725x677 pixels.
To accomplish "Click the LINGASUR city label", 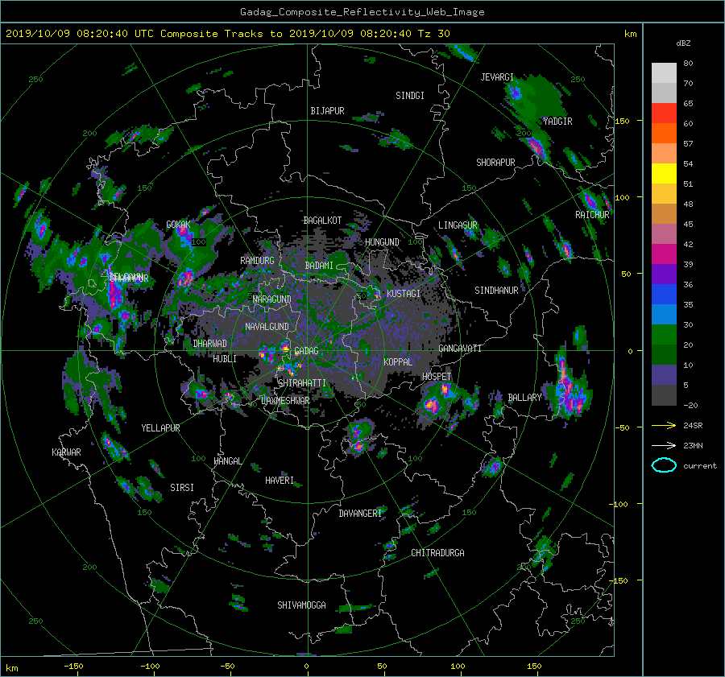I will pos(458,225).
